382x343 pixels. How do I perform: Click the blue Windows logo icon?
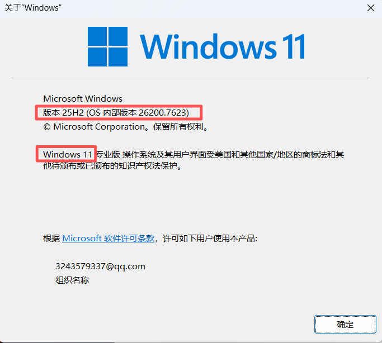click(x=107, y=46)
